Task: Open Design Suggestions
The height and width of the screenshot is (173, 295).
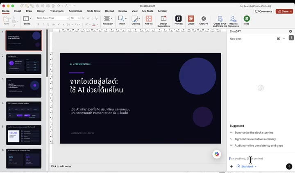Action: point(163,21)
